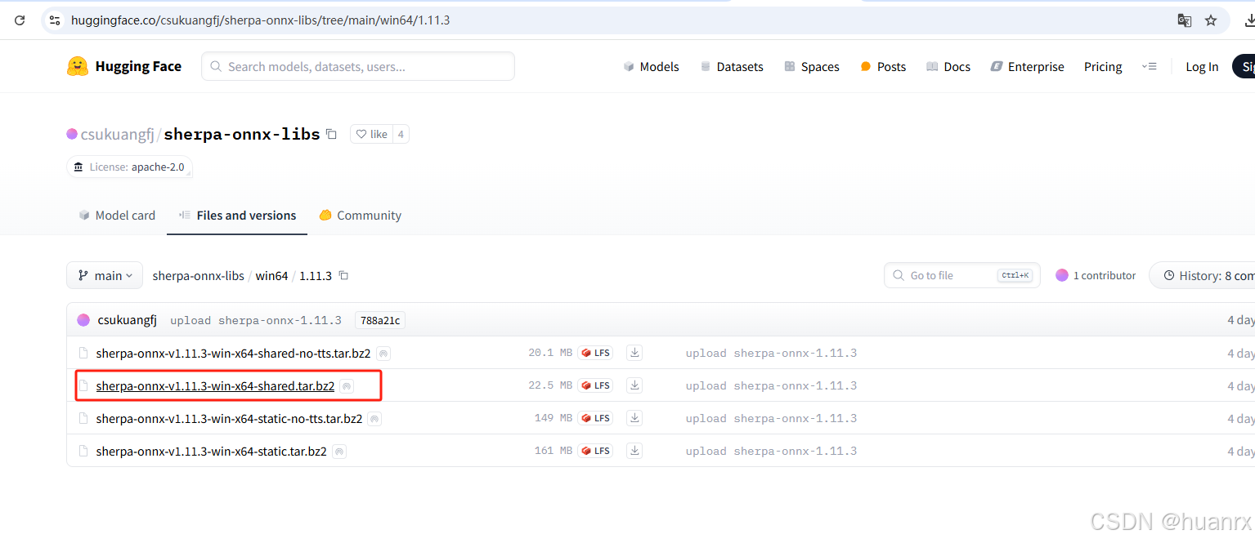
Task: Download the 149 MB static-no-tts archive
Action: [634, 418]
